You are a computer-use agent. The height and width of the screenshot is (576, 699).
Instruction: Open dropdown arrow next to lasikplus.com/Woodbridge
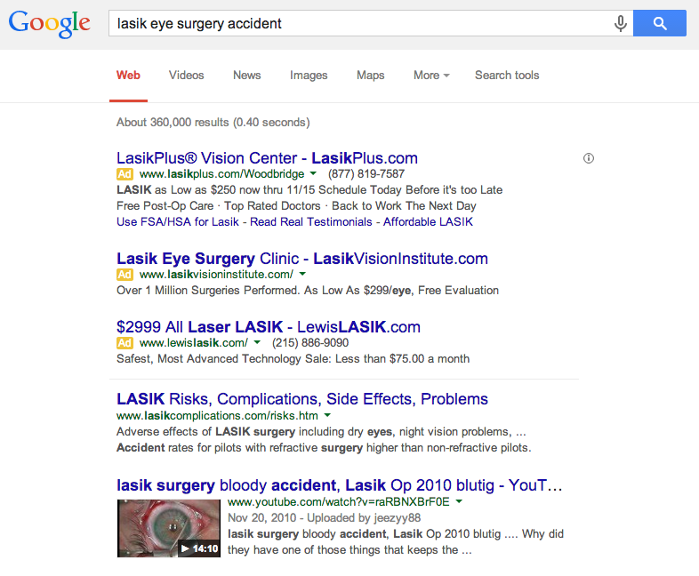pos(313,173)
